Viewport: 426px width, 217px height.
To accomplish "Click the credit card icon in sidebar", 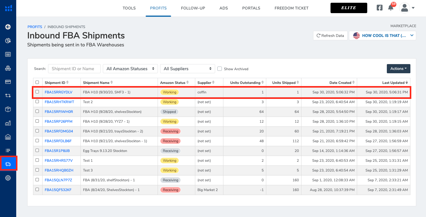I will pyautogui.click(x=8, y=82).
